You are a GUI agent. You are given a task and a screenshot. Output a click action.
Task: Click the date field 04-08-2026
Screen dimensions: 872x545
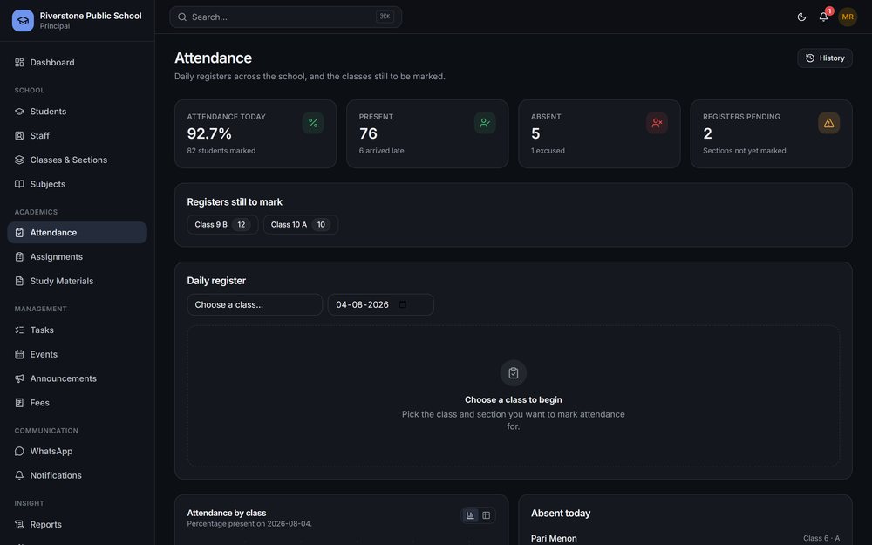380,304
